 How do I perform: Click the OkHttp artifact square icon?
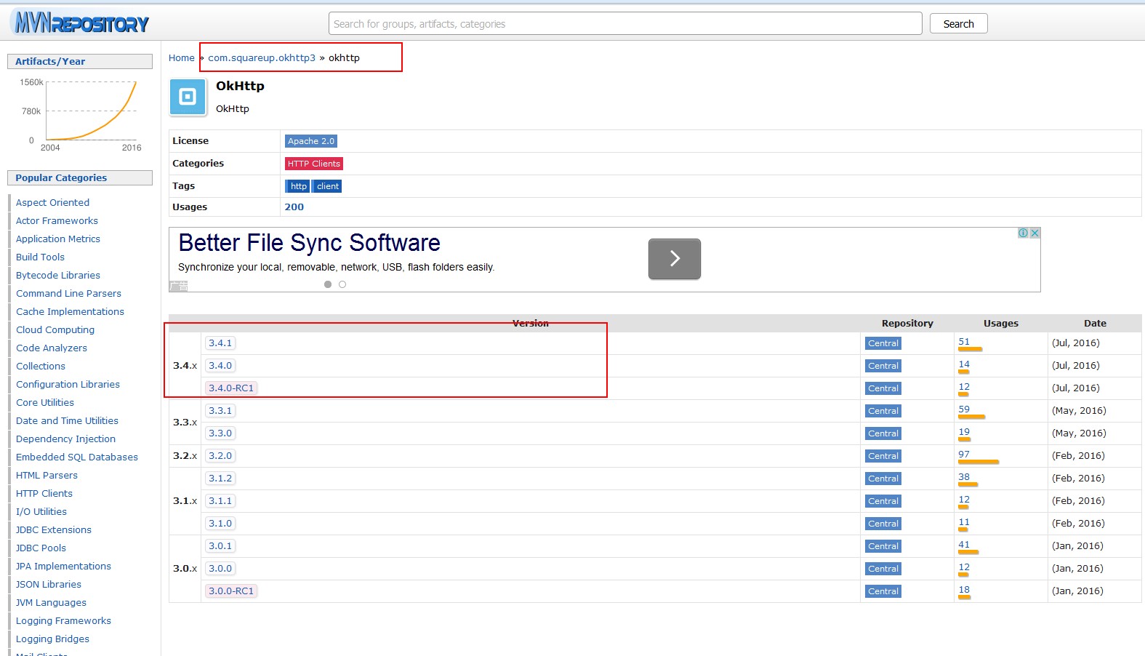188,97
